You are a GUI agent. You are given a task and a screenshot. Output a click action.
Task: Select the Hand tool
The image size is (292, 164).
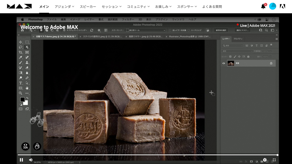[27, 88]
